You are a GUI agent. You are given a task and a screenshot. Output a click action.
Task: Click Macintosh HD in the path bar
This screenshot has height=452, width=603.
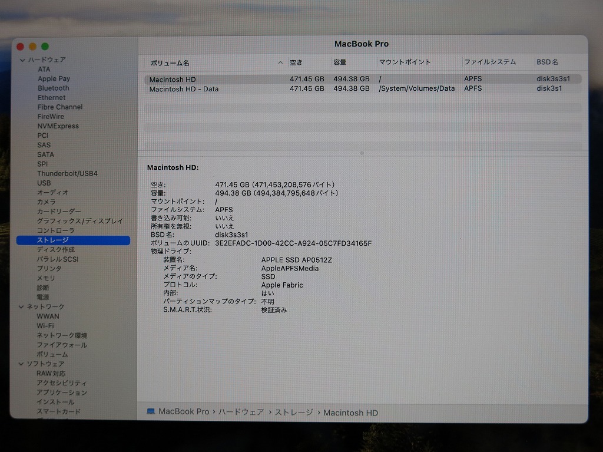click(x=350, y=413)
